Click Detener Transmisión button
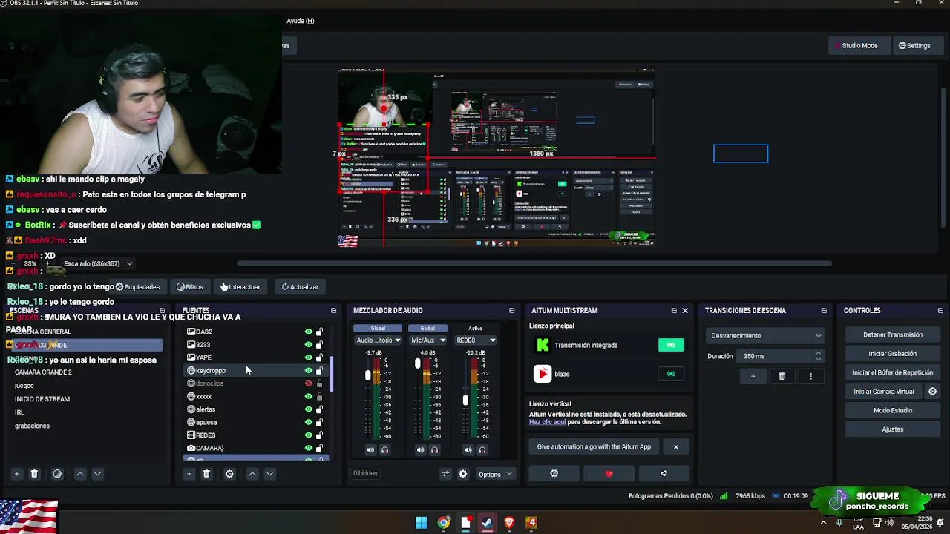The width and height of the screenshot is (950, 534). (893, 335)
